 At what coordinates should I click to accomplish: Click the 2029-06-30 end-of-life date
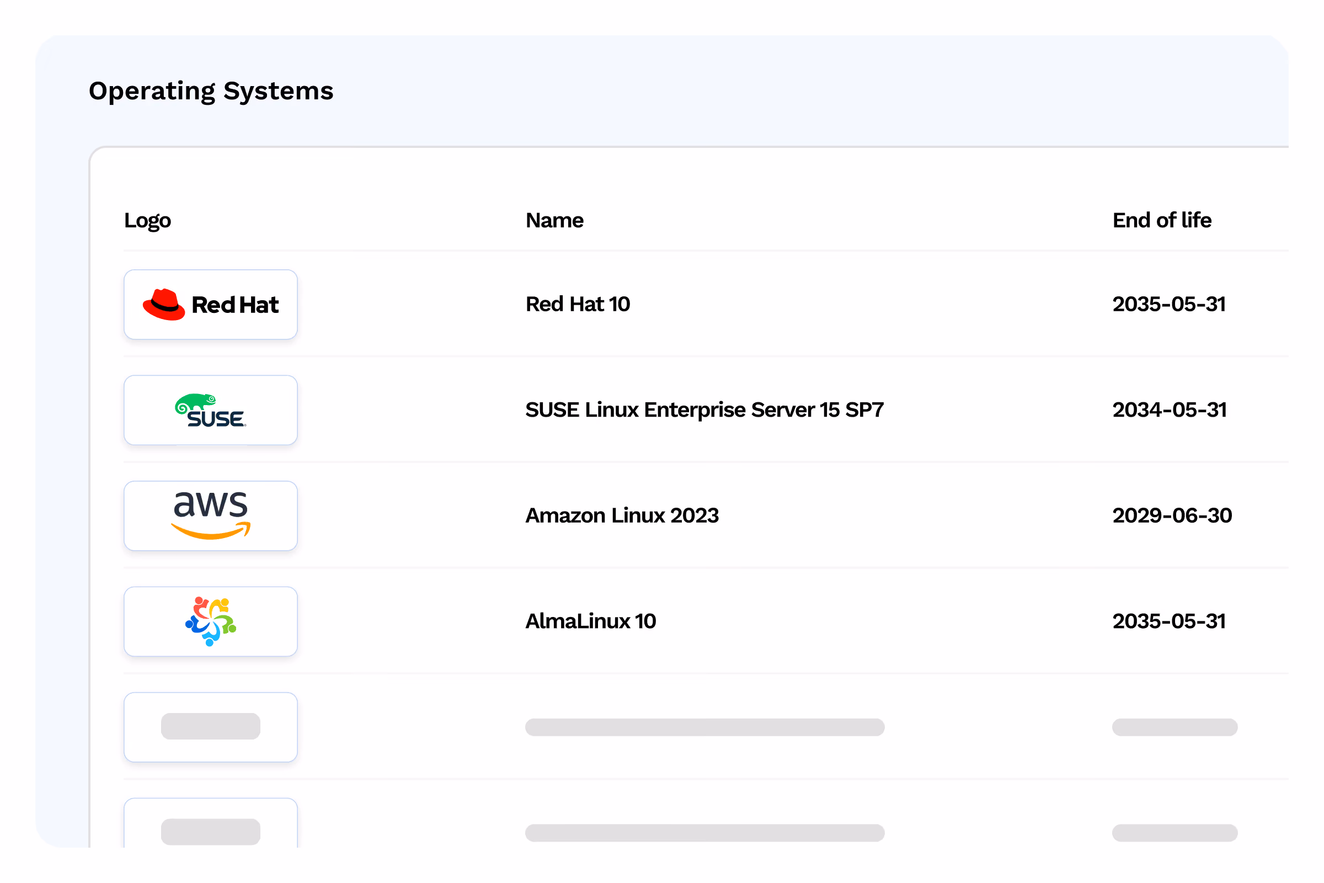pos(1172,515)
